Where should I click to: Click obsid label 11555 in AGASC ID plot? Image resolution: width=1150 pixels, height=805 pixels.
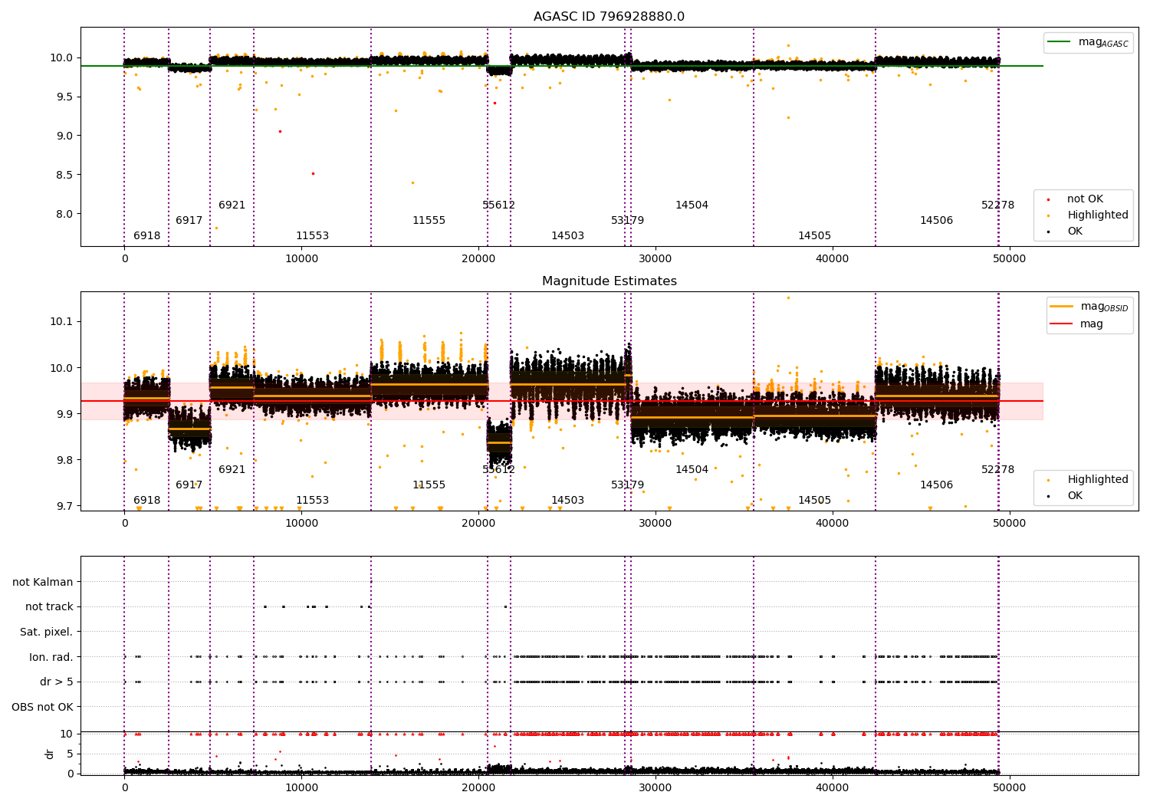[x=429, y=221]
